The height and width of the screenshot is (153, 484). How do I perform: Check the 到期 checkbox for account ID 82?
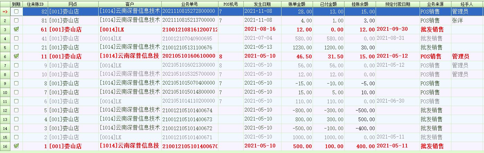pyautogui.click(x=16, y=11)
